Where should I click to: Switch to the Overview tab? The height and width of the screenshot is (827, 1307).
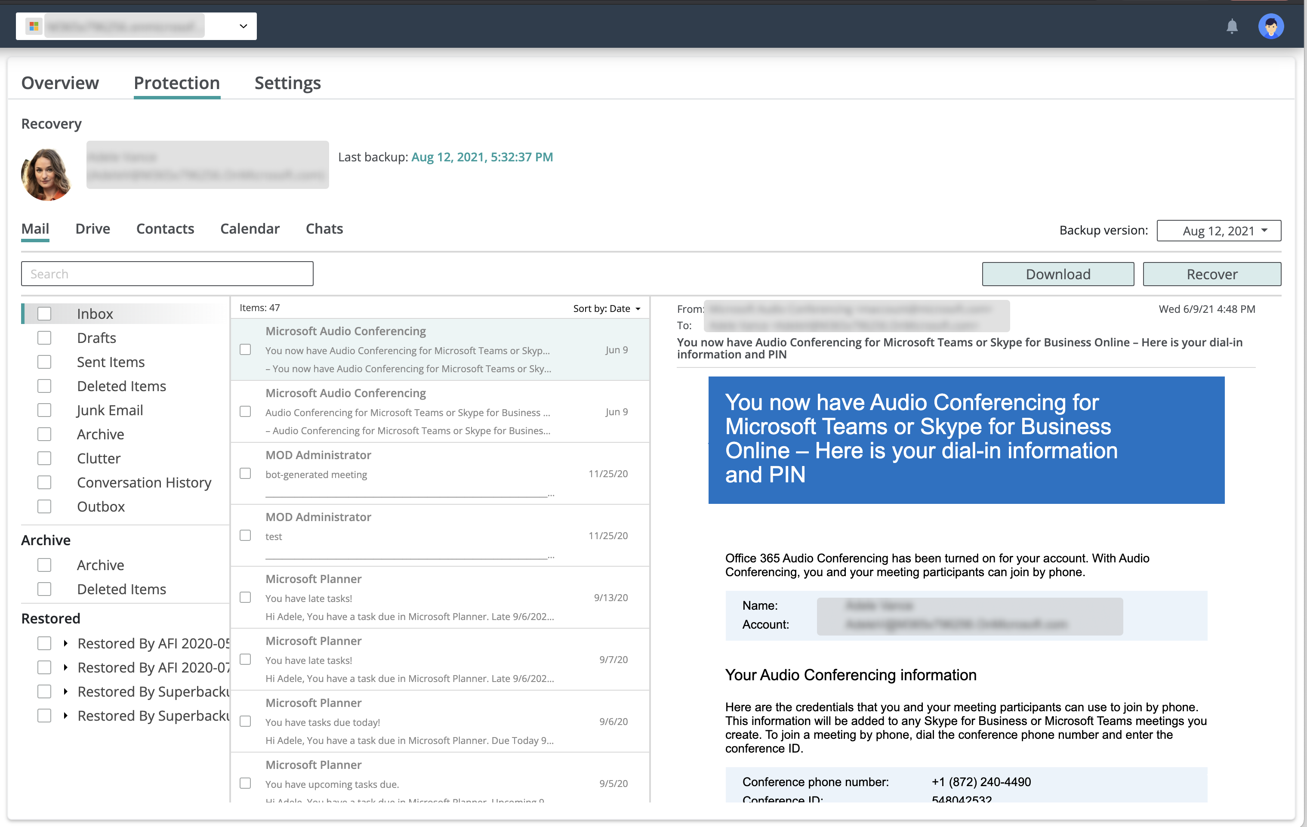click(x=60, y=83)
